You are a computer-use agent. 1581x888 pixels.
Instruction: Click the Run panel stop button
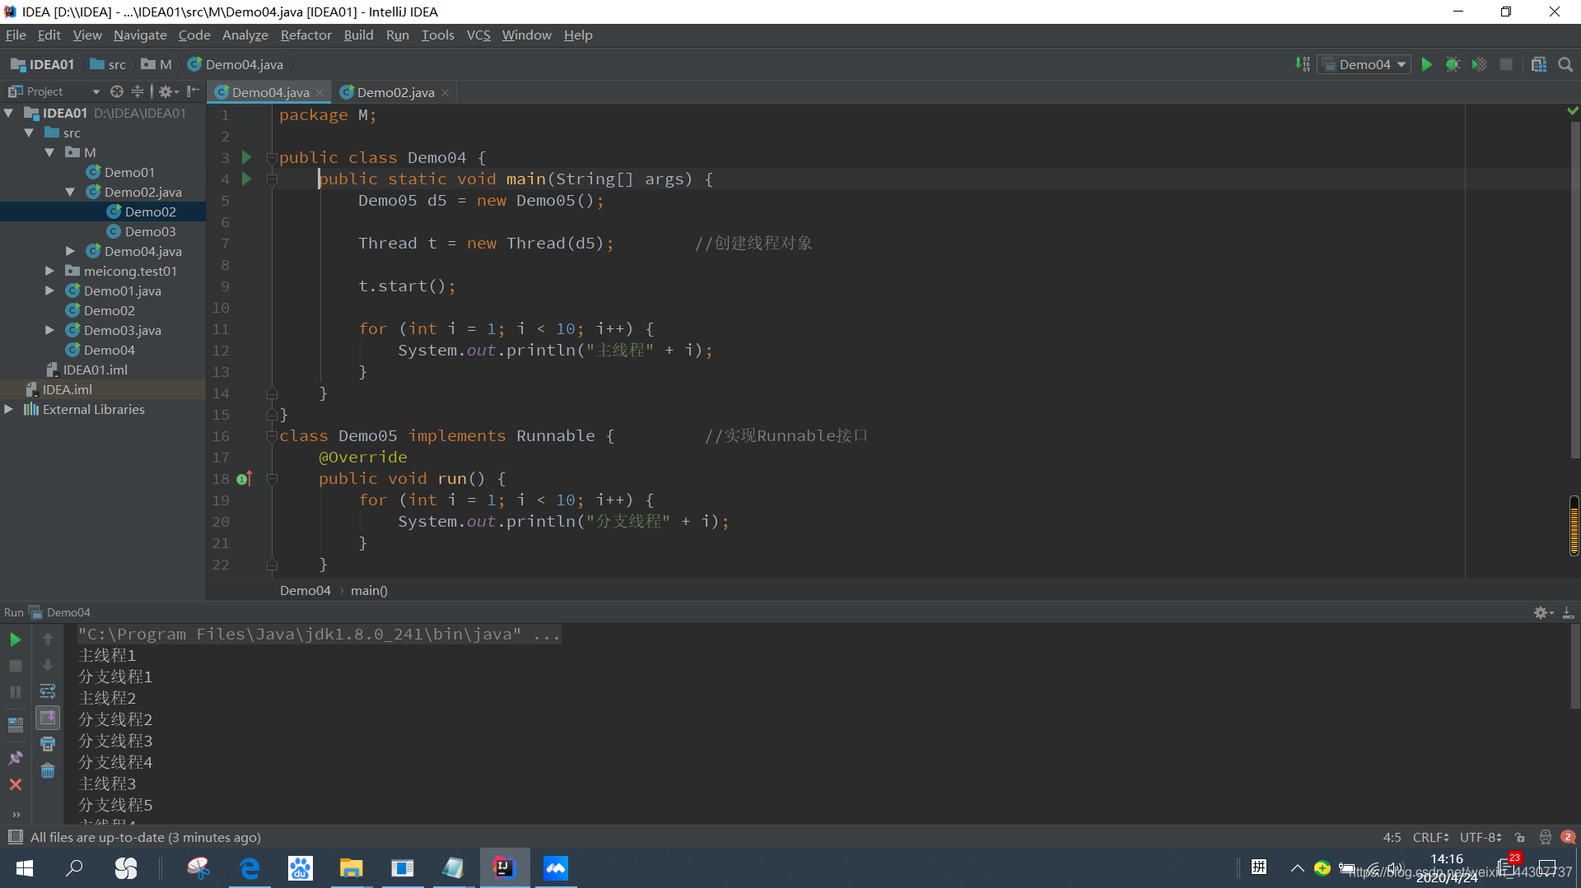(x=15, y=666)
